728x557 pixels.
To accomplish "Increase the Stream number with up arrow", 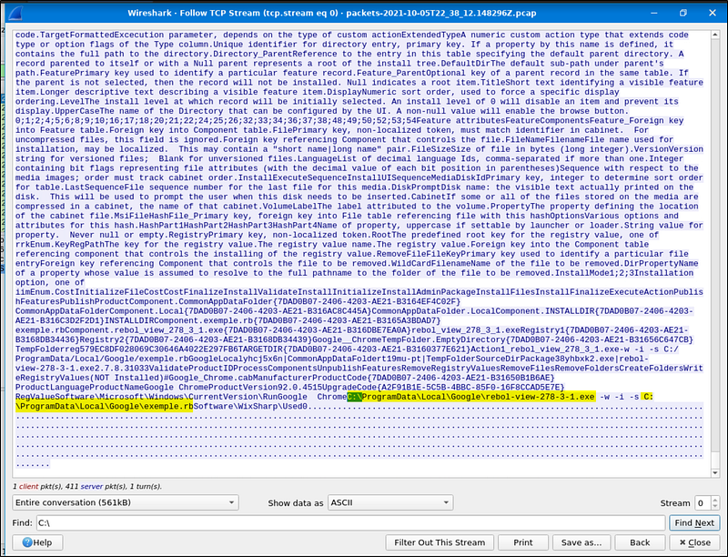I will 716,499.
